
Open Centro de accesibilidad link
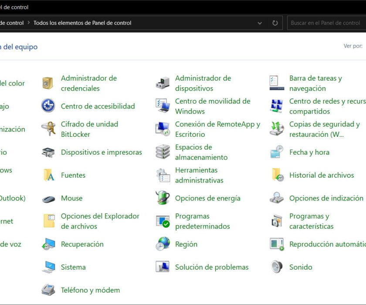click(x=98, y=106)
